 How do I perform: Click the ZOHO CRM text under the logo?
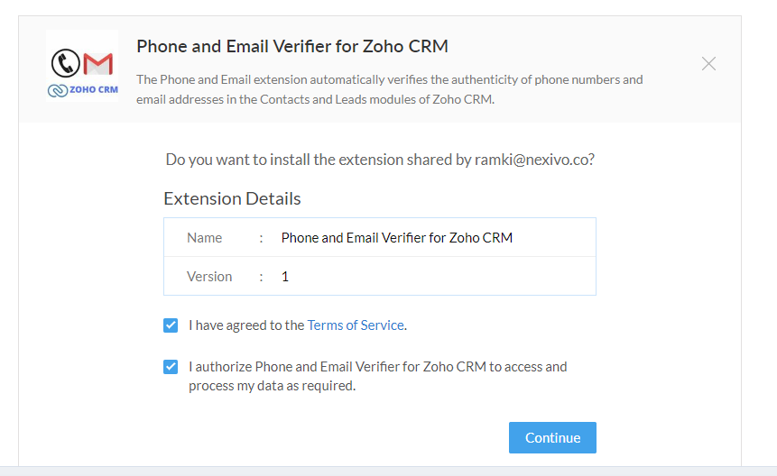(94, 89)
